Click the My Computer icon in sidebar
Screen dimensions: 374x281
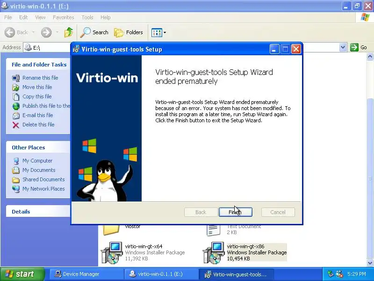coord(16,161)
